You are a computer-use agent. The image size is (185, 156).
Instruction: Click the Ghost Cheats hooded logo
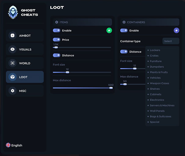[13, 13]
